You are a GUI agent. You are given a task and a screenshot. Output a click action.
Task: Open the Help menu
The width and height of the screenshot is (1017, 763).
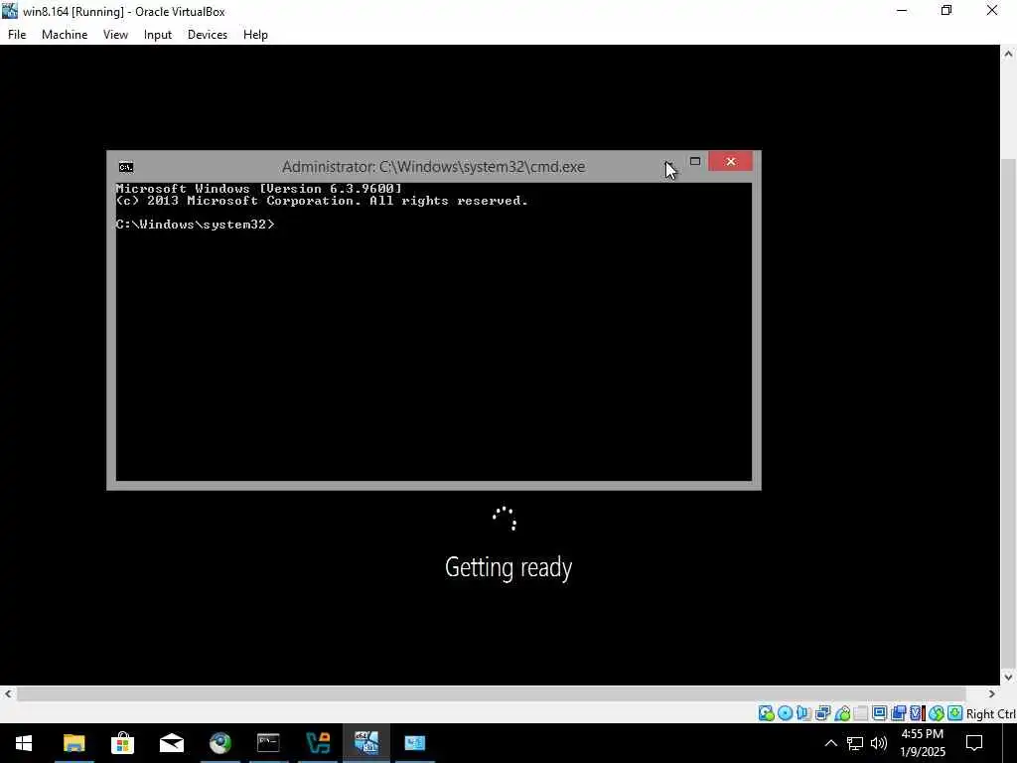255,35
